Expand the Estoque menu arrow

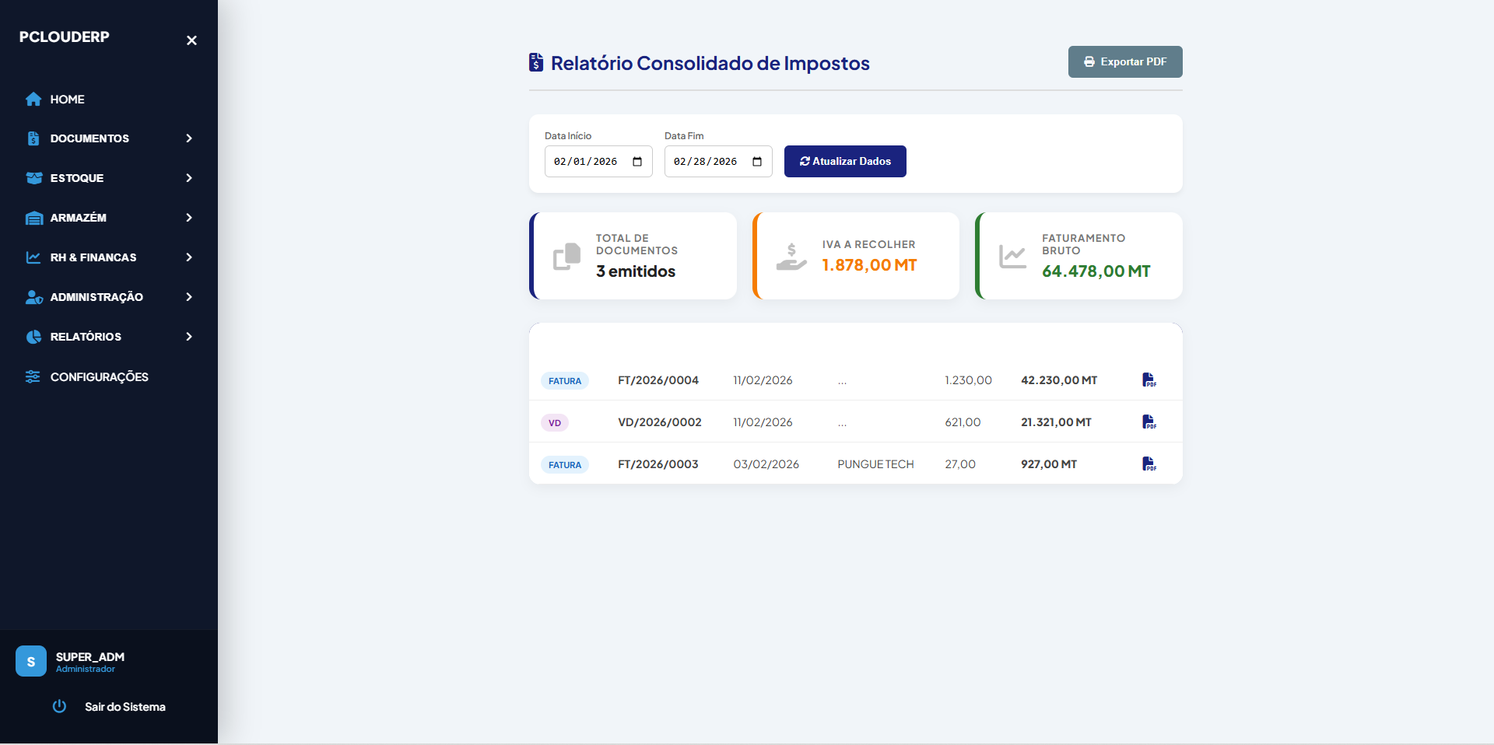pyautogui.click(x=189, y=178)
